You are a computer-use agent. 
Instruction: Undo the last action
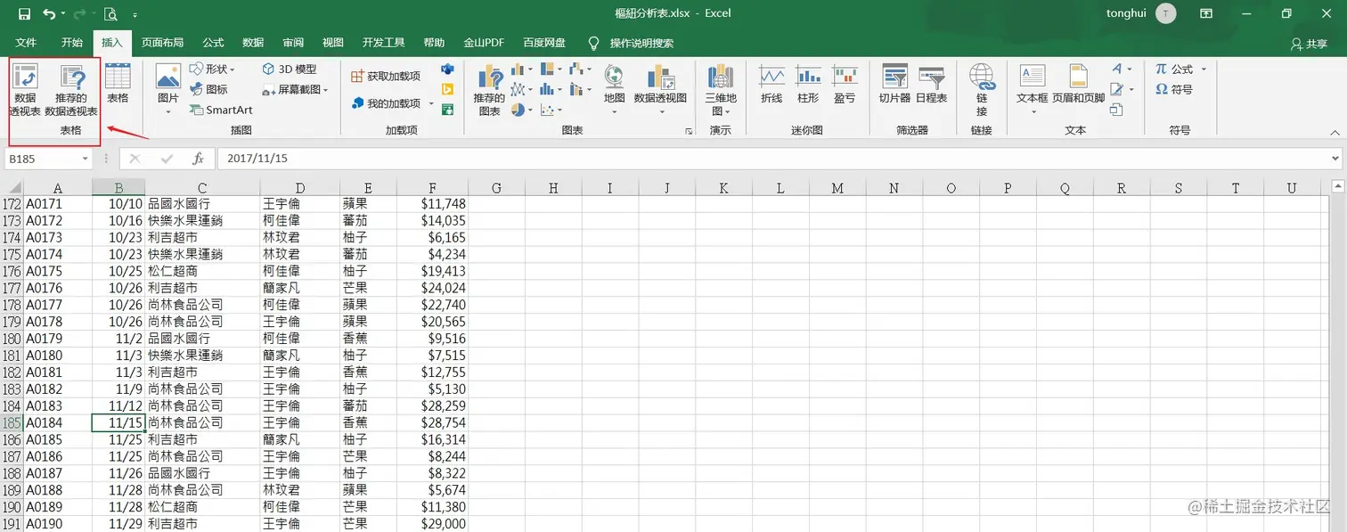[x=49, y=14]
